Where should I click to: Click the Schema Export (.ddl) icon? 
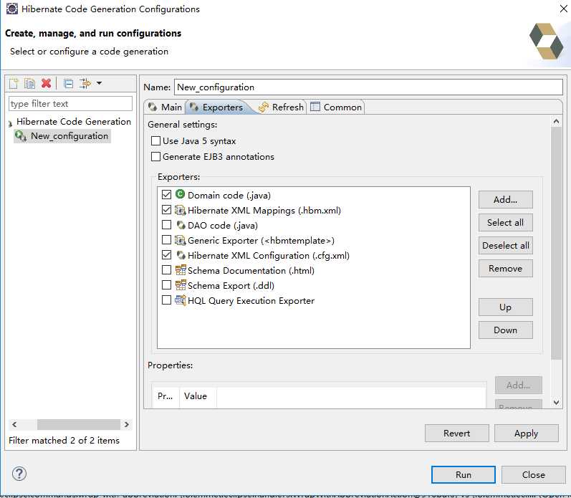181,285
